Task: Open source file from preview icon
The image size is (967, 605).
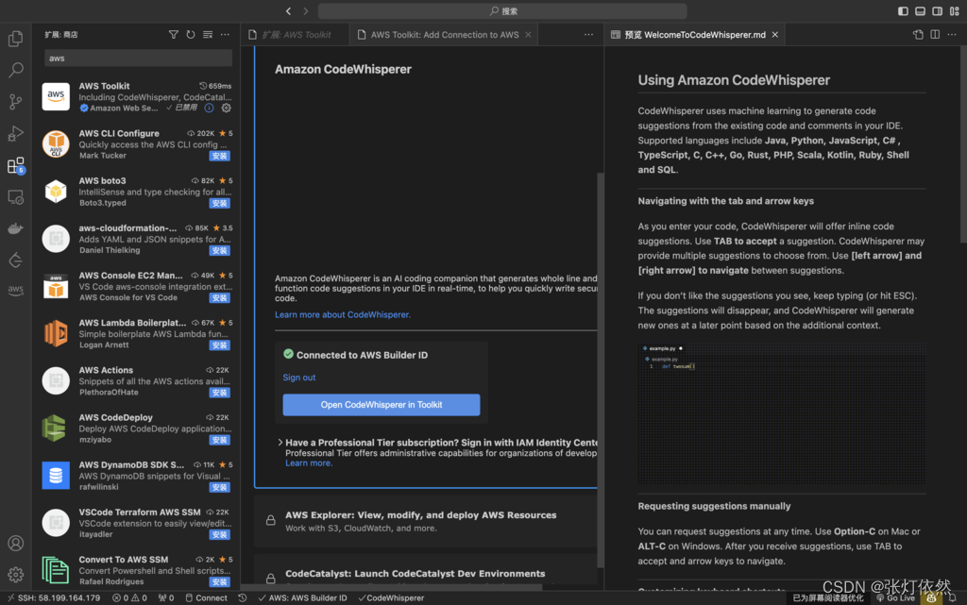Action: click(x=918, y=35)
